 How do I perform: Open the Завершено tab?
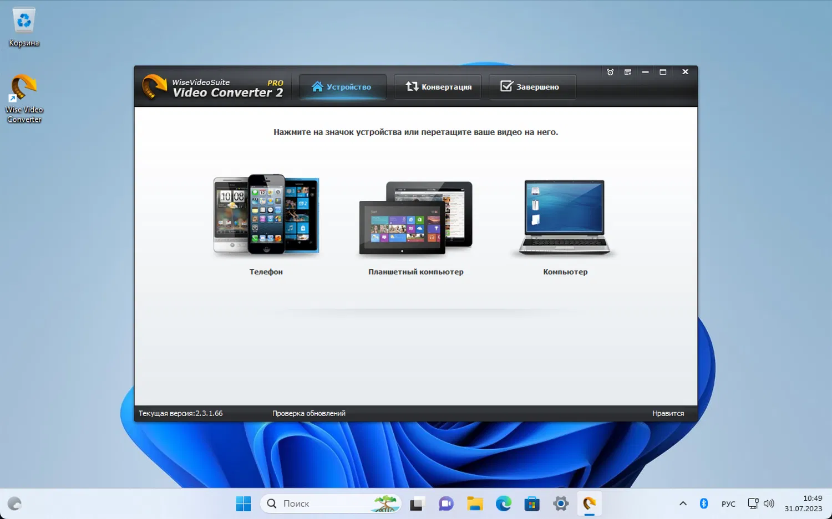[532, 87]
